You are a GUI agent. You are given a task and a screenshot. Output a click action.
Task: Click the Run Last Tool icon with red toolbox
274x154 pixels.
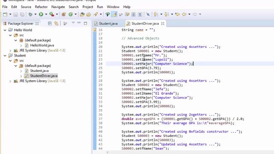(x=52, y=14)
